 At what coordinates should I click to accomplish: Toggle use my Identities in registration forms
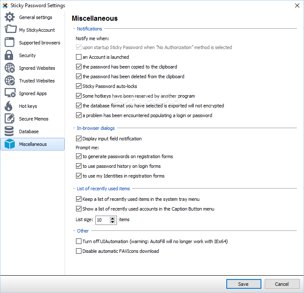pyautogui.click(x=79, y=175)
